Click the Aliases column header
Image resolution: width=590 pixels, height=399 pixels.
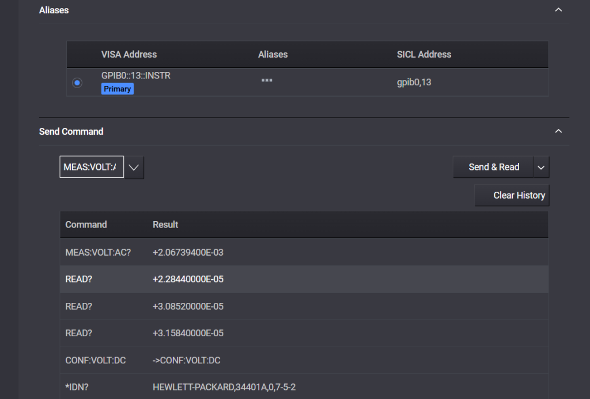273,55
